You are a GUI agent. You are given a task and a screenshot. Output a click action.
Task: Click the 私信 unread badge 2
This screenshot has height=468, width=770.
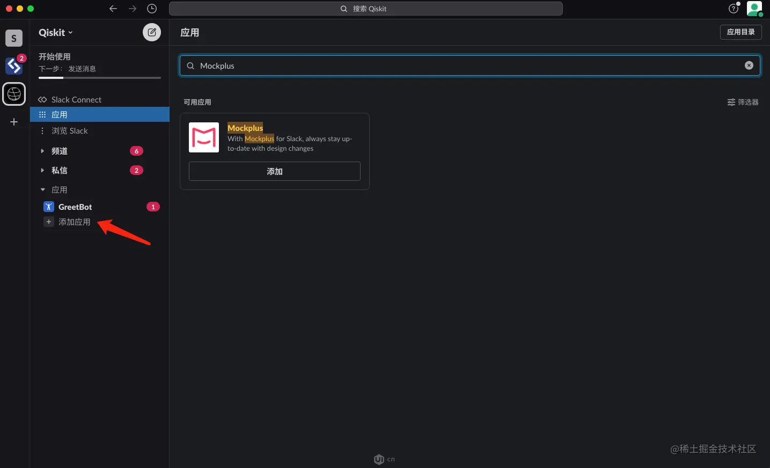[136, 170]
